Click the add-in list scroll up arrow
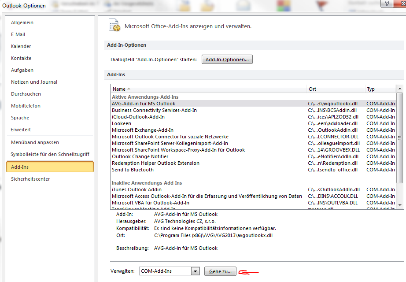This screenshot has width=406, height=282. tap(400, 89)
